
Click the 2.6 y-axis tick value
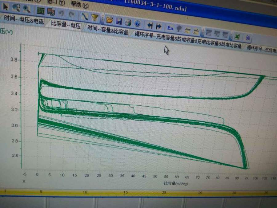15,156
